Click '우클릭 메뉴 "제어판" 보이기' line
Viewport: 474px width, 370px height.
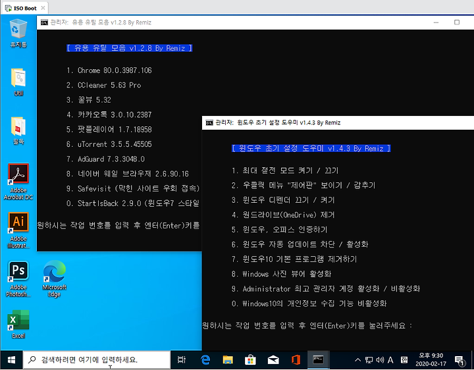(x=303, y=185)
